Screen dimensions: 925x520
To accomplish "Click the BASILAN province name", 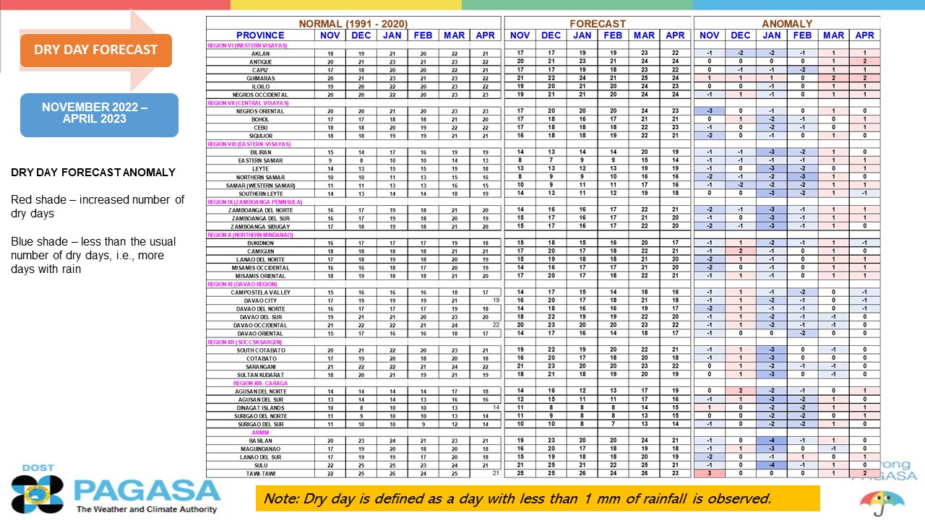I will tap(261, 441).
